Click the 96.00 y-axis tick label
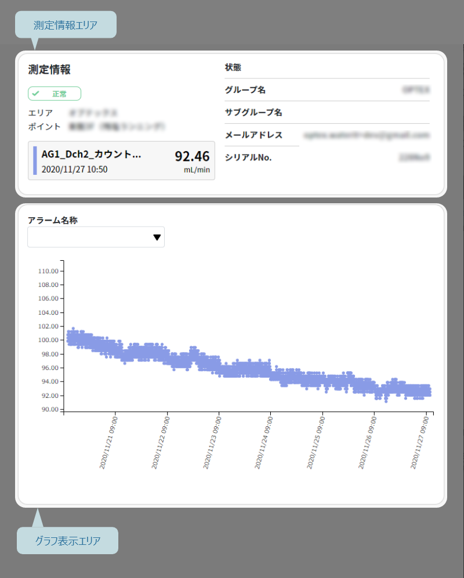The width and height of the screenshot is (464, 578). 50,368
